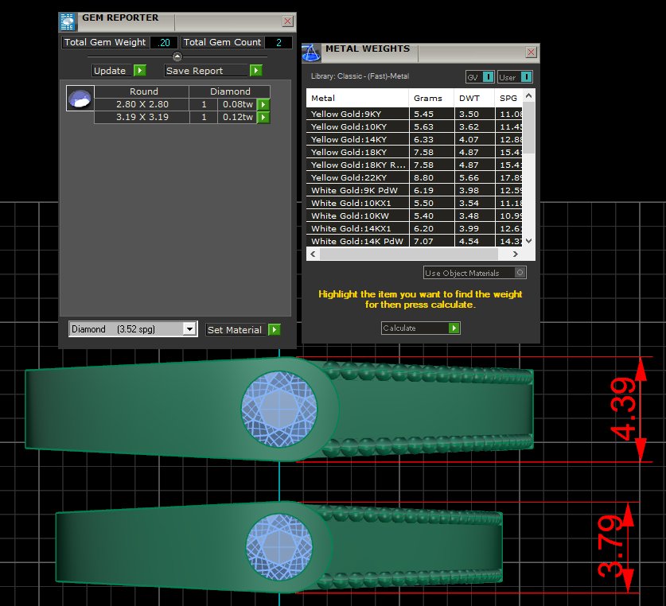Collapse the Gem Reporter header with the circular arrow
666x606 pixels.
[177, 56]
